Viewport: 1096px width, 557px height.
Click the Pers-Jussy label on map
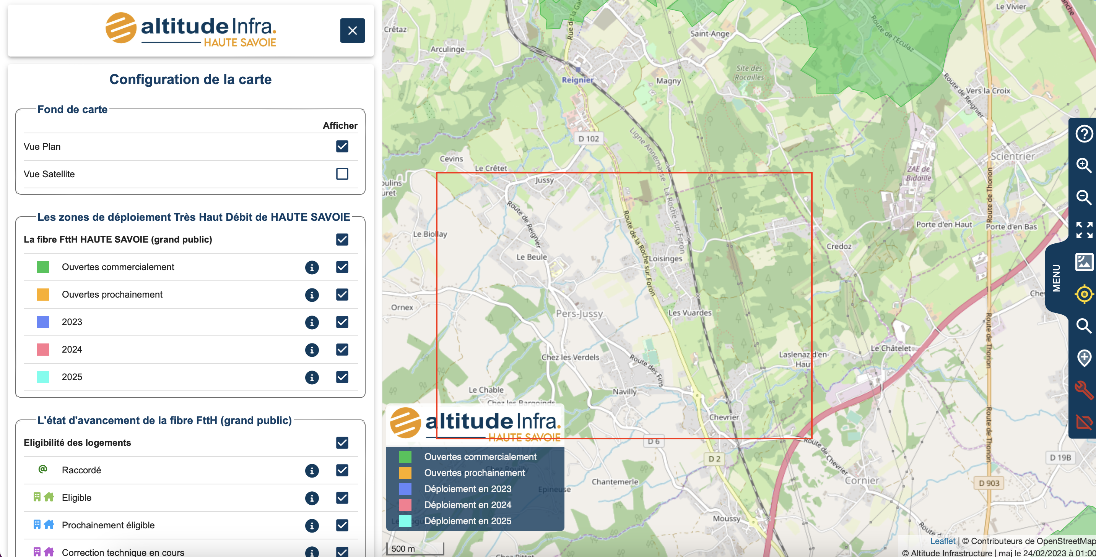pos(579,314)
